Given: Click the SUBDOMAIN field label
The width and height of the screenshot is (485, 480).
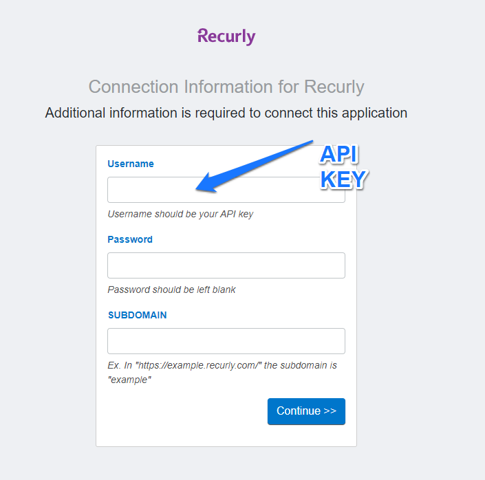Looking at the screenshot, I should pos(137,315).
